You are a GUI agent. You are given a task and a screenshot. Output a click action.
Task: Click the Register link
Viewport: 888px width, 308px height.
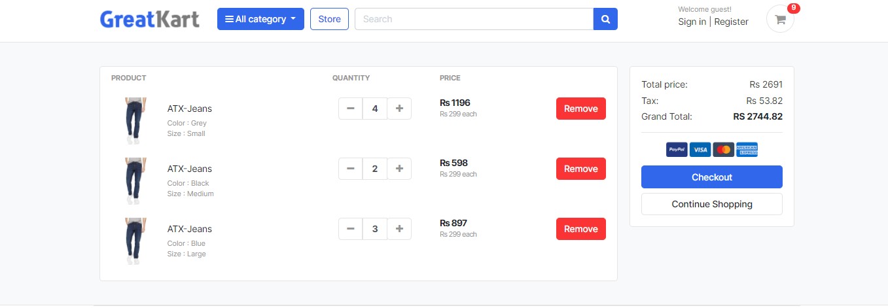click(x=731, y=22)
